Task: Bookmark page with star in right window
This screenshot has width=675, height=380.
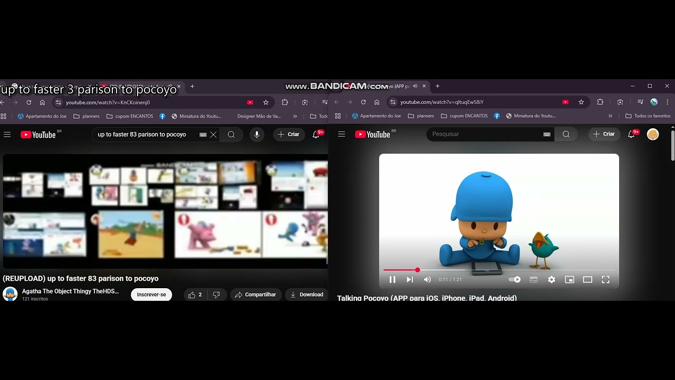Action: pyautogui.click(x=581, y=102)
